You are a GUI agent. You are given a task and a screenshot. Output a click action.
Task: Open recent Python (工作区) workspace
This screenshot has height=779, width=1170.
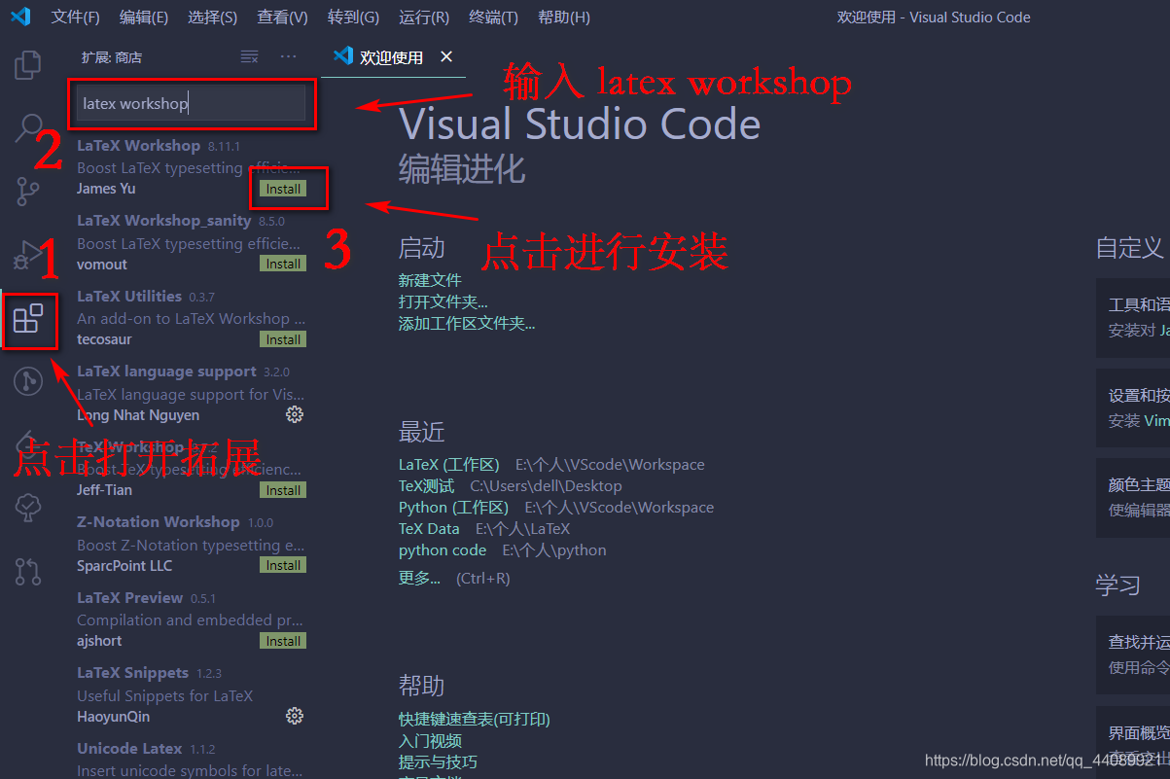454,507
